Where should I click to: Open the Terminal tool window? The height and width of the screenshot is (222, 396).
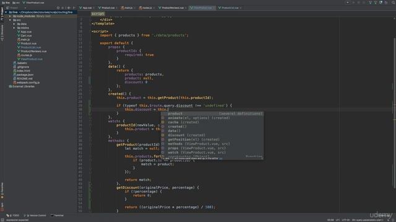[x=58, y=215]
